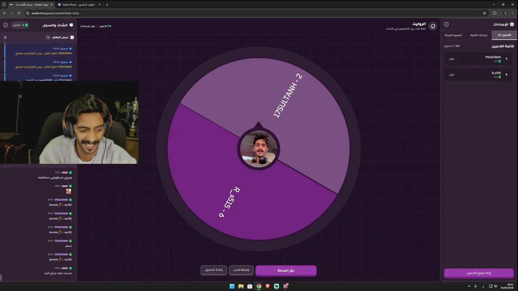Viewport: 518px width, 291px height.
Task: Click microphone icon in system tray
Action: 476,286
